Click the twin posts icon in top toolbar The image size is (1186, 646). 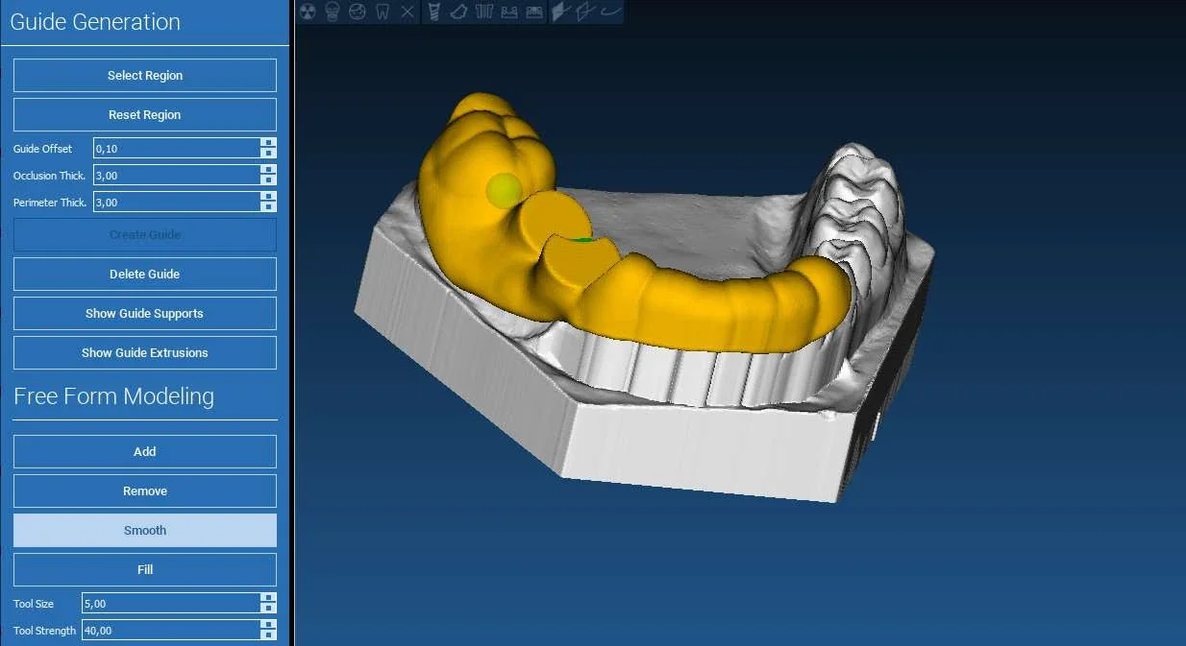point(484,12)
